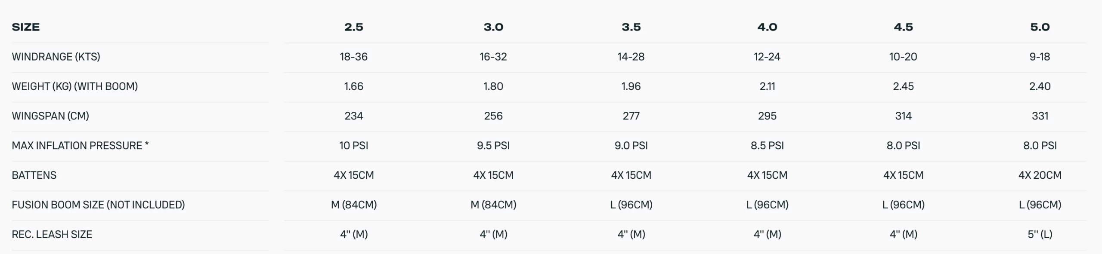Select the MAX INFLATION PRESSURE label

click(x=80, y=146)
